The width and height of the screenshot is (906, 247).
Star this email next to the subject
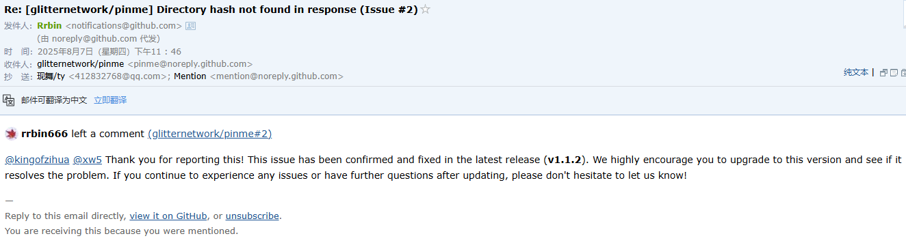(x=426, y=9)
